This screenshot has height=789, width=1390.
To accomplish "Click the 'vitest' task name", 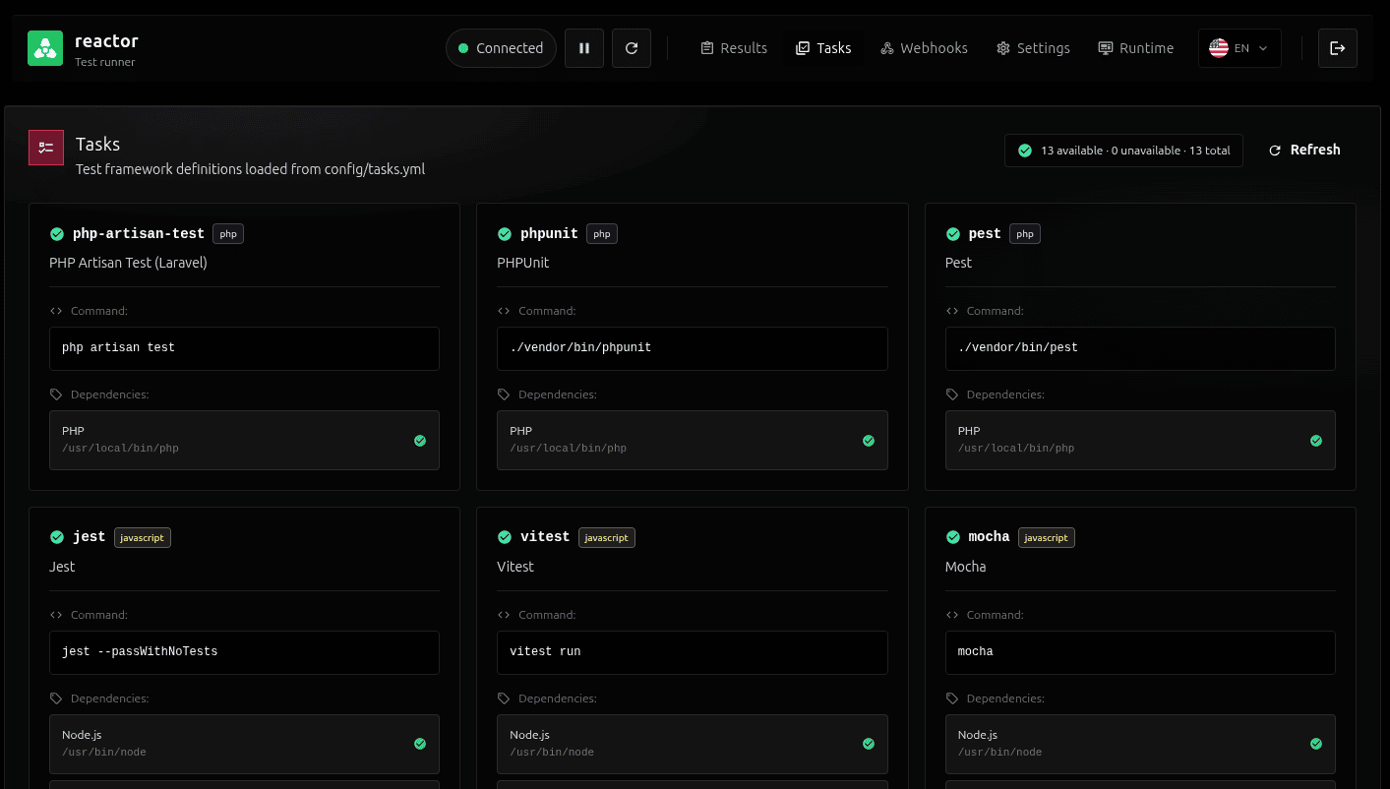I will coord(545,537).
